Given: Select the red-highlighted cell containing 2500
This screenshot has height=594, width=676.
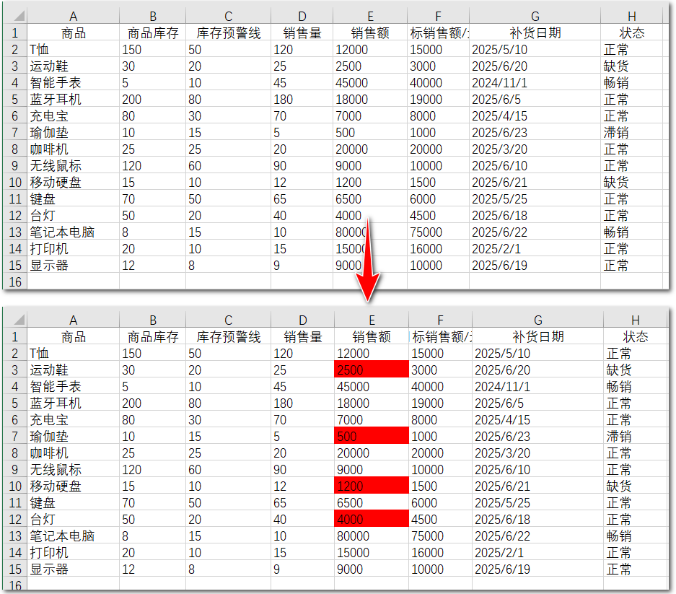Looking at the screenshot, I should point(371,370).
